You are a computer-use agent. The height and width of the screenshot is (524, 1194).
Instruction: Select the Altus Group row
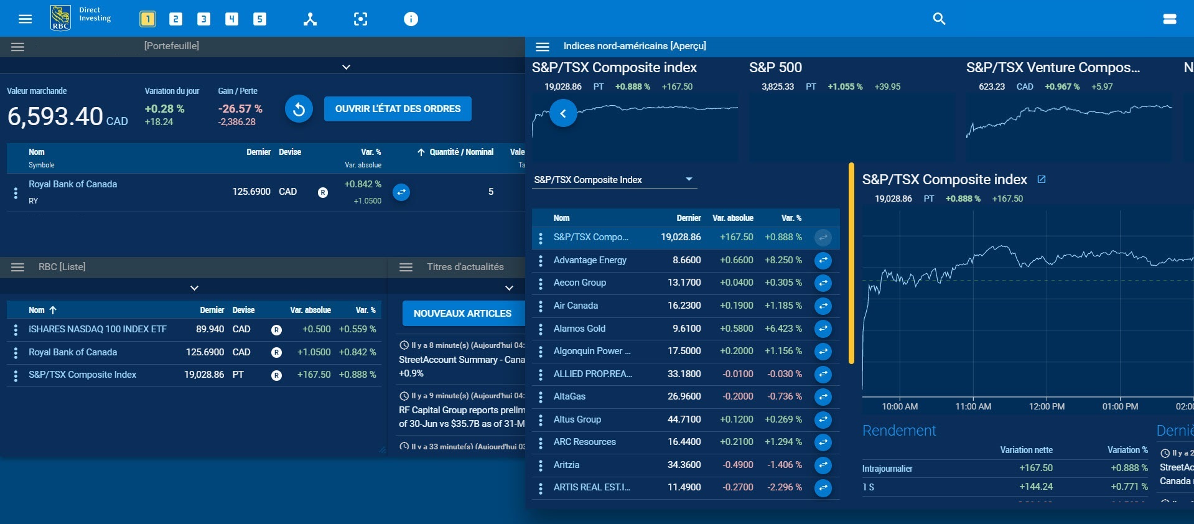coord(686,419)
